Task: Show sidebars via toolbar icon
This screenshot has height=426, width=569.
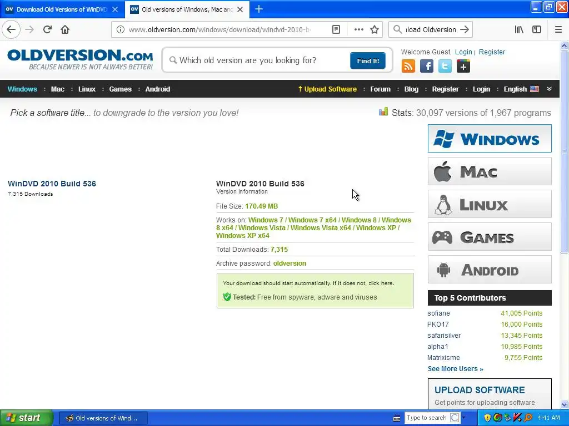Action: pos(537,30)
